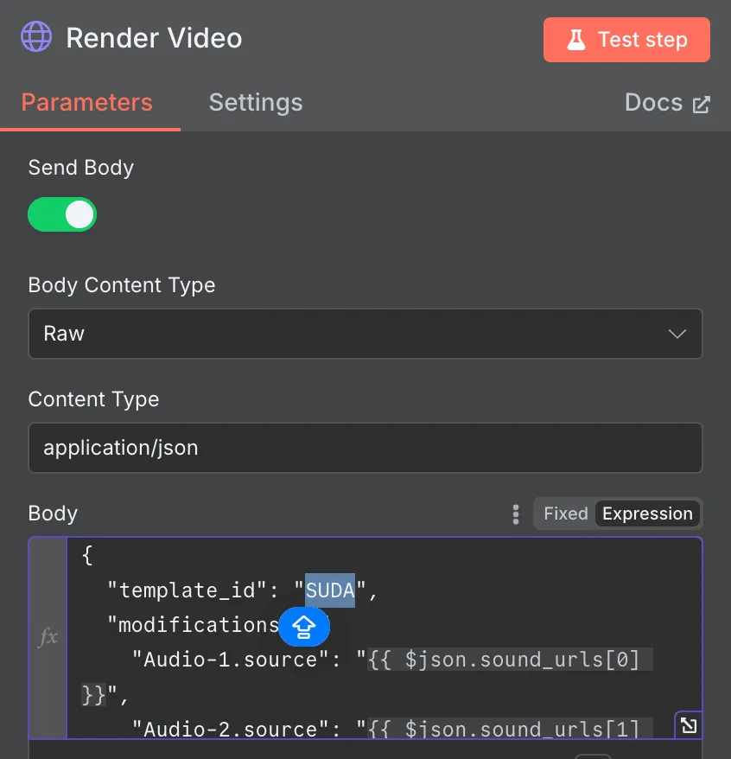This screenshot has height=759, width=731.
Task: Expand the Body editor with the corner icon
Action: coord(688,725)
